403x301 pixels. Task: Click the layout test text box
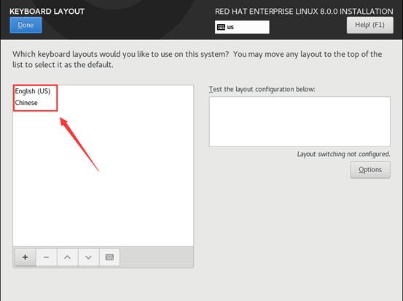click(x=300, y=122)
